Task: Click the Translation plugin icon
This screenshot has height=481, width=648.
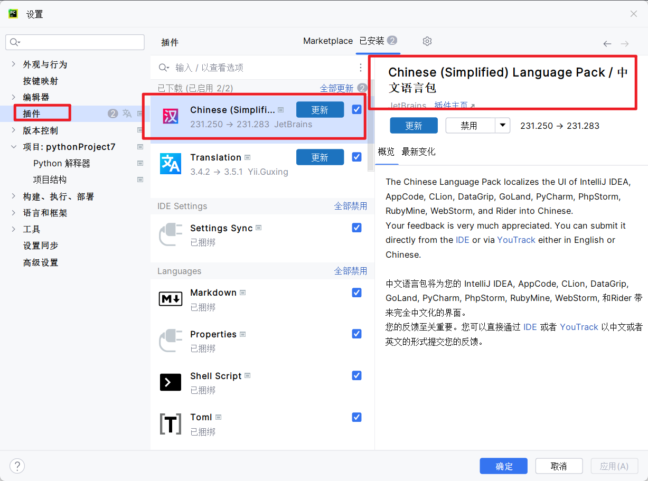Action: coord(170,164)
